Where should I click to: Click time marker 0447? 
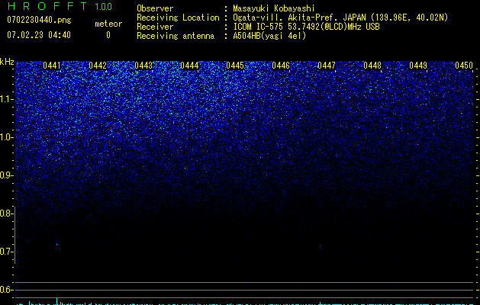tap(327, 66)
